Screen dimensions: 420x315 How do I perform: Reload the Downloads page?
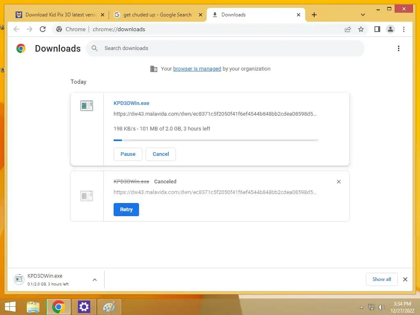[43, 29]
